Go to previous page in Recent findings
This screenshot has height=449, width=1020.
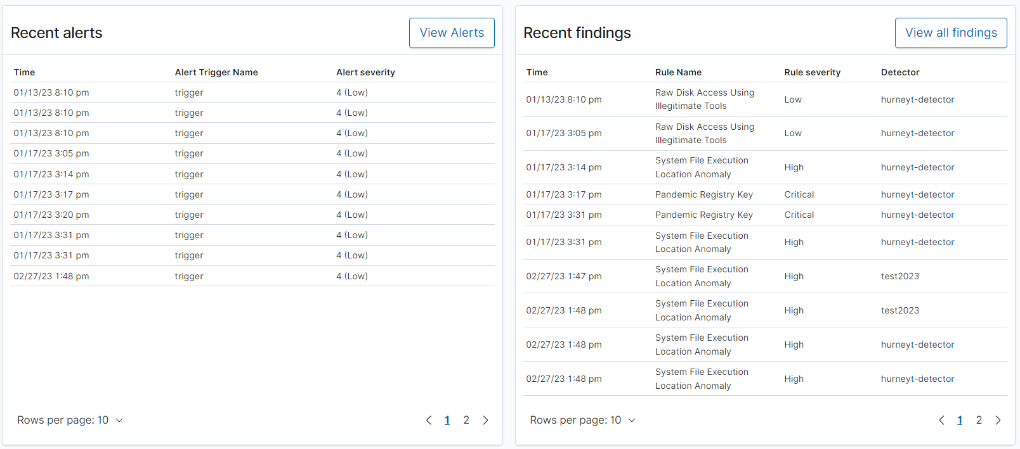tap(941, 421)
